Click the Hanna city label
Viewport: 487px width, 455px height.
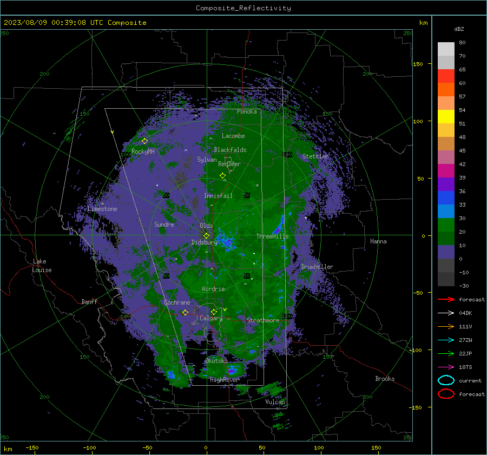[x=378, y=241]
